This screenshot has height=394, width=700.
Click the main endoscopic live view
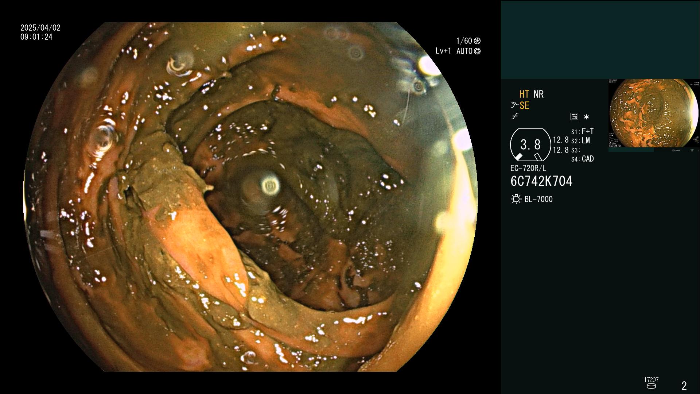(250, 197)
